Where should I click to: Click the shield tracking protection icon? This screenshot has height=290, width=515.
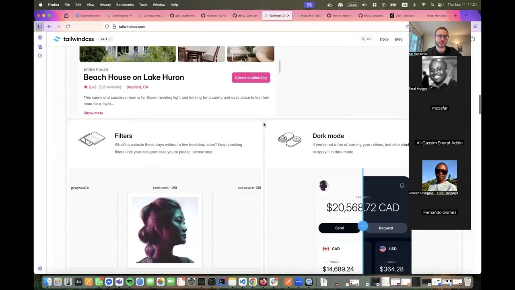click(x=107, y=27)
